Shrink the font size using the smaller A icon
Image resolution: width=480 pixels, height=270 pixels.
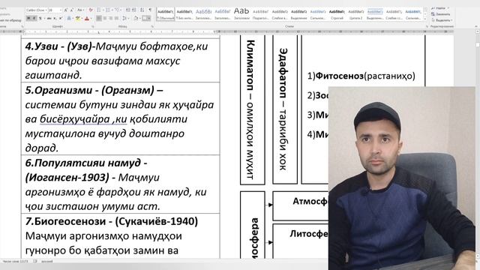tap(72, 10)
